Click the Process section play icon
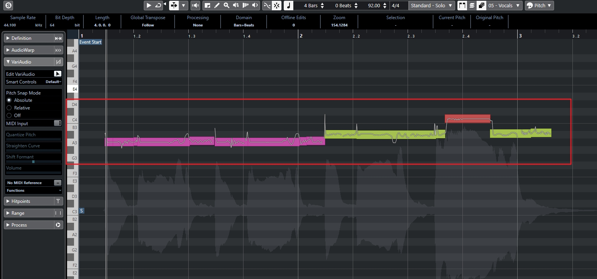The width and height of the screenshot is (597, 279). click(58, 225)
